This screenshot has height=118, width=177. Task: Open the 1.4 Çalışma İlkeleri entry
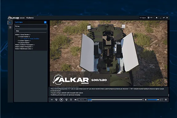[24, 43]
